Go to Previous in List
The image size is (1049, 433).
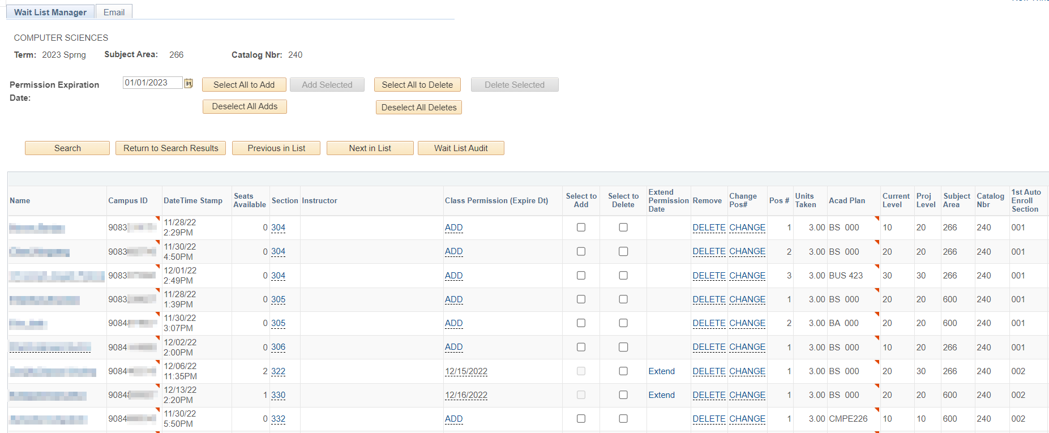[276, 148]
